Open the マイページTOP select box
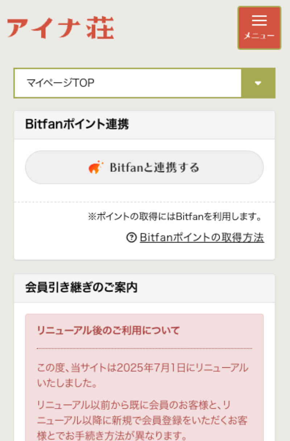This screenshot has height=441, width=290. [x=128, y=83]
